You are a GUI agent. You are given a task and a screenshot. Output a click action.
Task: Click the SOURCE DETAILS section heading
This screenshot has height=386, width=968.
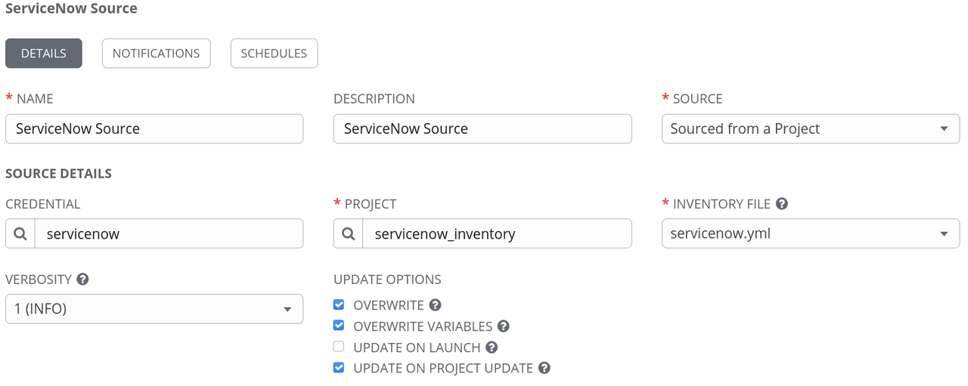pyautogui.click(x=59, y=174)
